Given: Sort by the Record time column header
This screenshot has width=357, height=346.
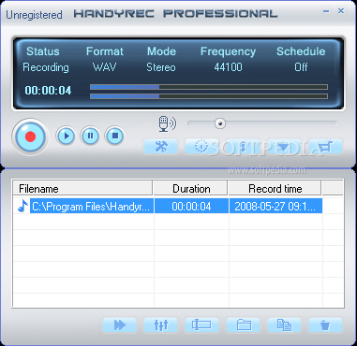Looking at the screenshot, I should click(x=275, y=189).
